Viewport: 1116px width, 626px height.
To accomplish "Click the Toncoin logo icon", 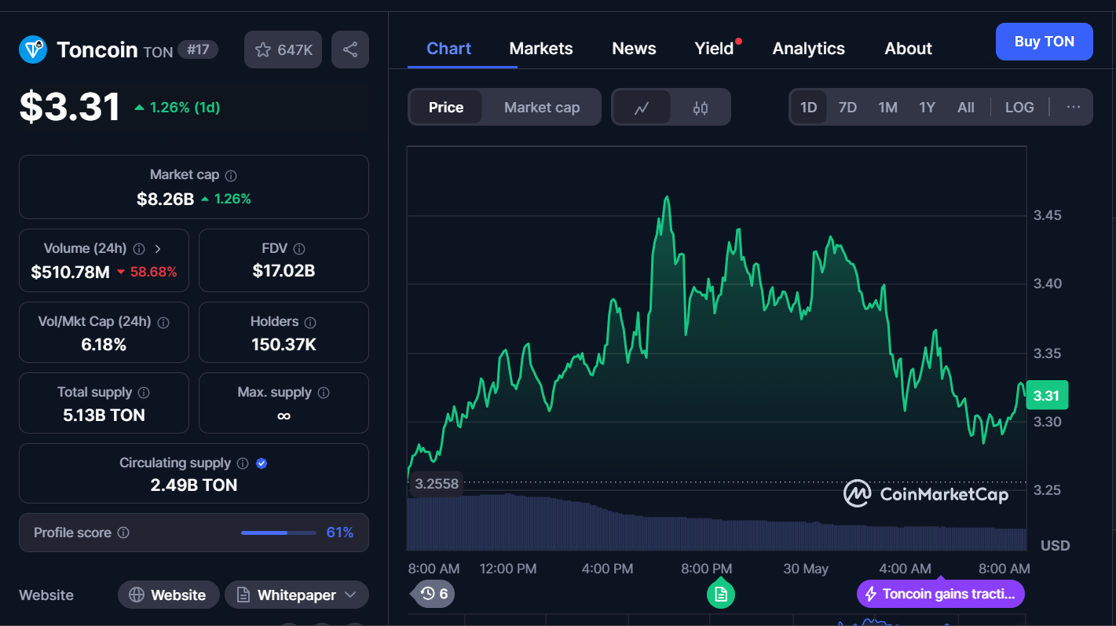I will [33, 49].
